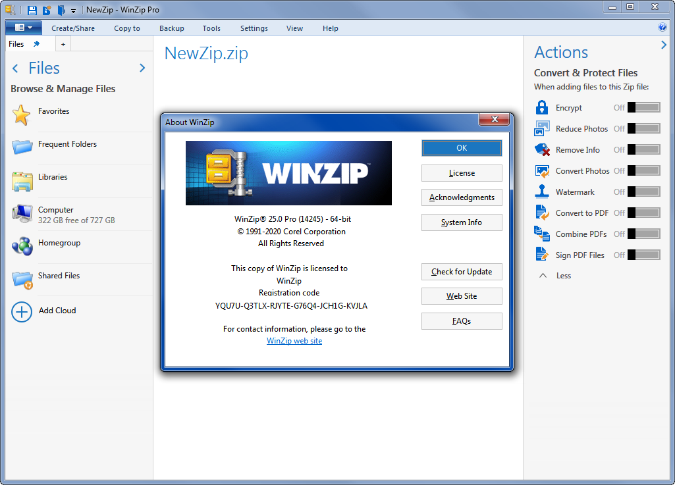675x485 pixels.
Task: Open the Copy to ribbon tab
Action: coord(127,28)
